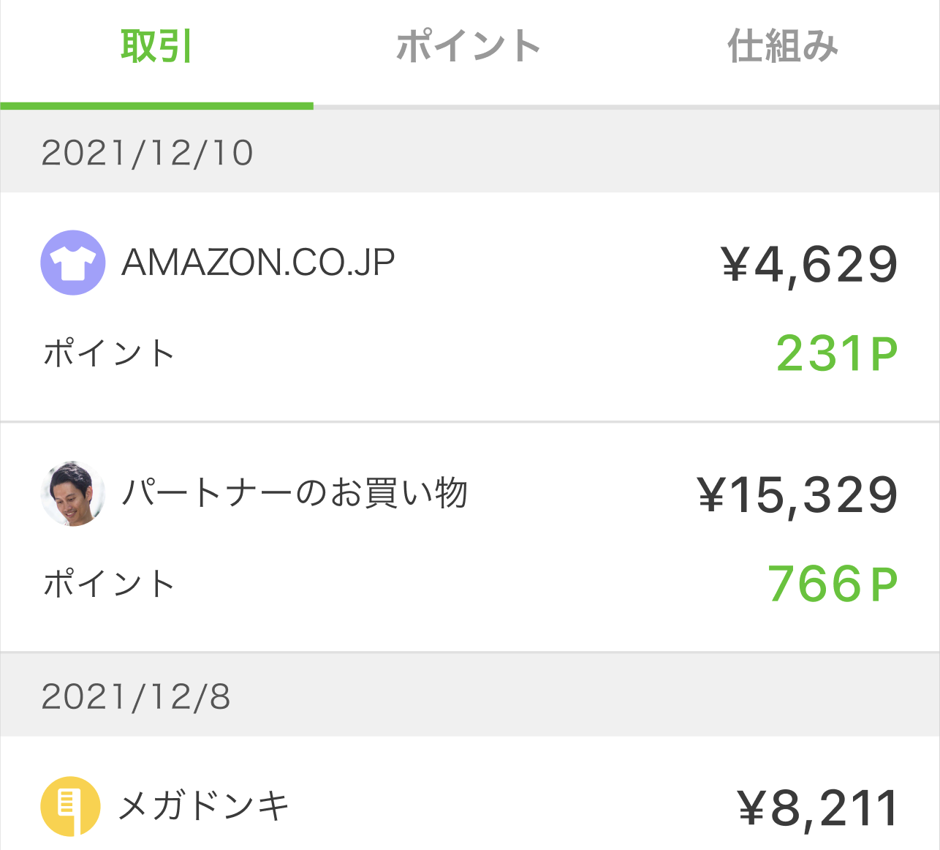The height and width of the screenshot is (850, 940).
Task: Tap the ¥4,629 amount
Action: tap(809, 264)
